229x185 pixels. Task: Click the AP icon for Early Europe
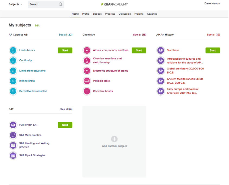pos(161,91)
